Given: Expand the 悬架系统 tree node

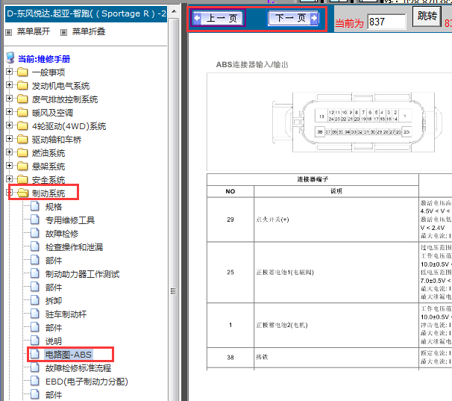Looking at the screenshot, I should pyautogui.click(x=9, y=166).
